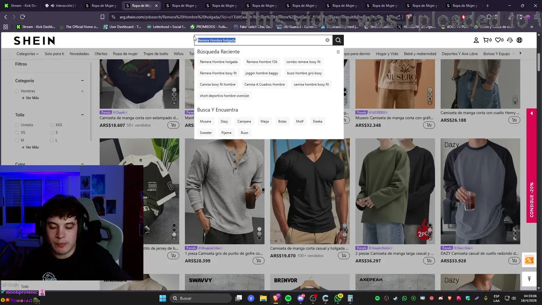Check the S size filter

coord(52,133)
